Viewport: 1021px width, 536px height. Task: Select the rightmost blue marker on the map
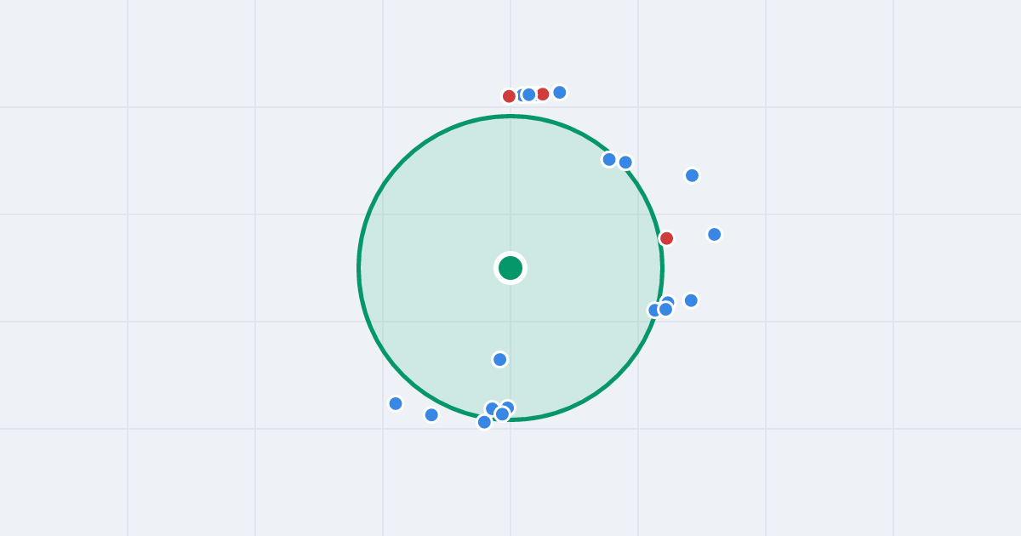pyautogui.click(x=714, y=234)
